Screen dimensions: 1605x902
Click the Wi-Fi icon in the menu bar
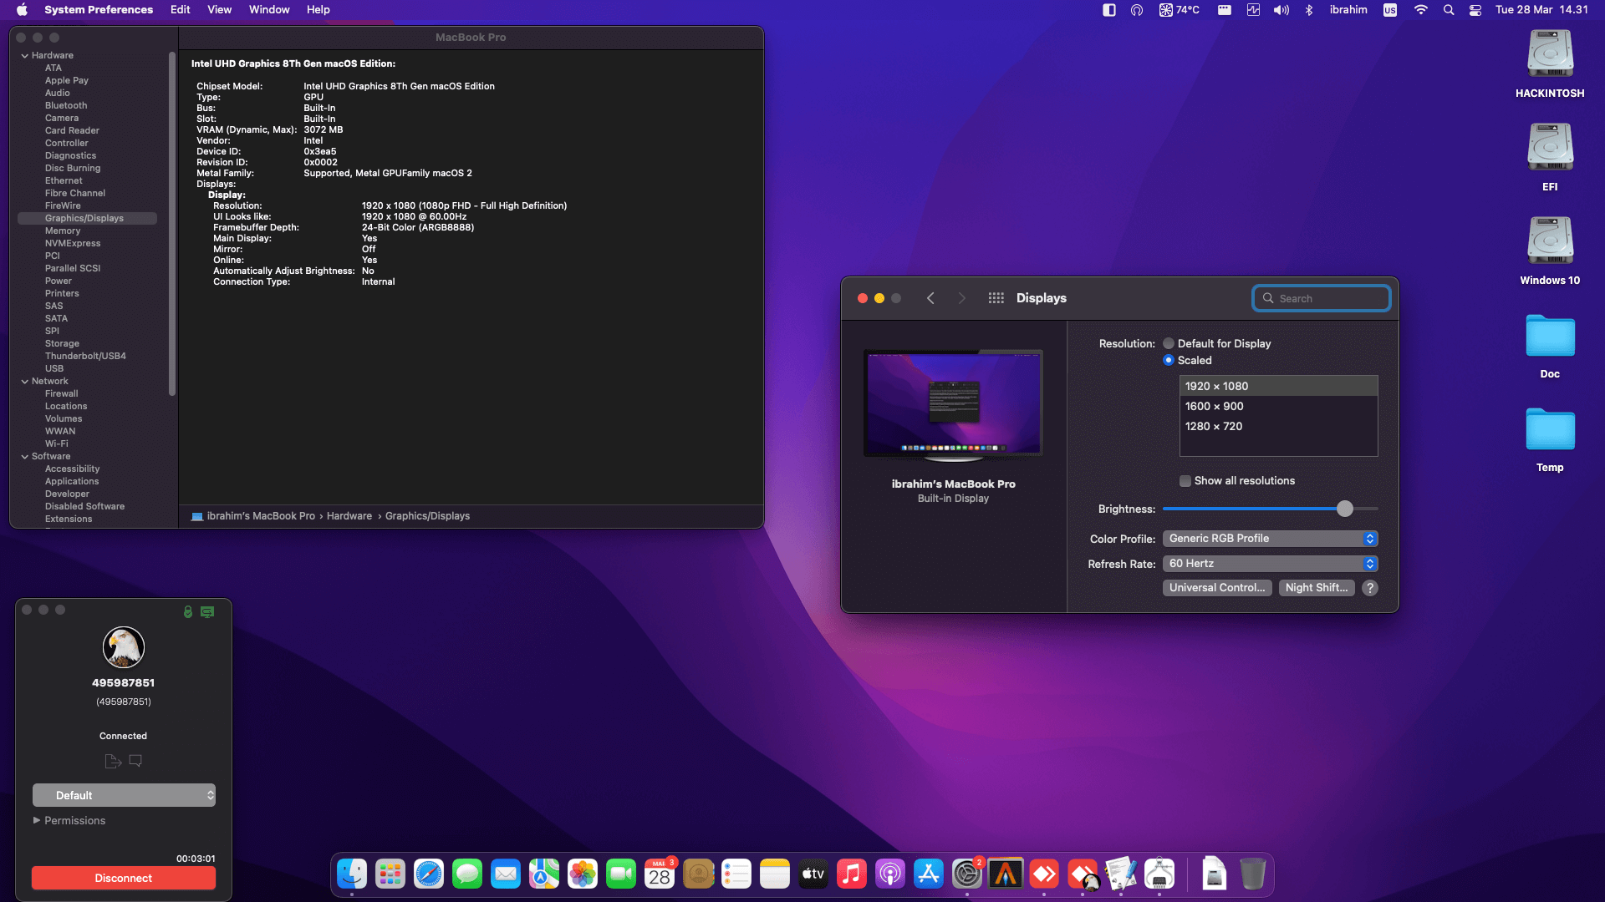pyautogui.click(x=1421, y=9)
